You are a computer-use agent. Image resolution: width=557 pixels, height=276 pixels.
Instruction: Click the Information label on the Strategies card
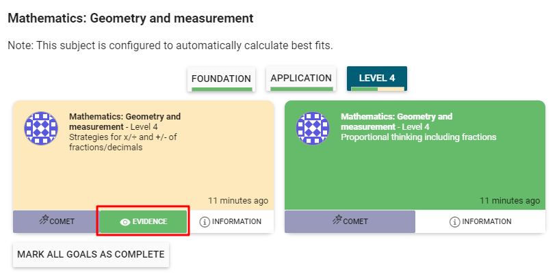[x=237, y=222]
